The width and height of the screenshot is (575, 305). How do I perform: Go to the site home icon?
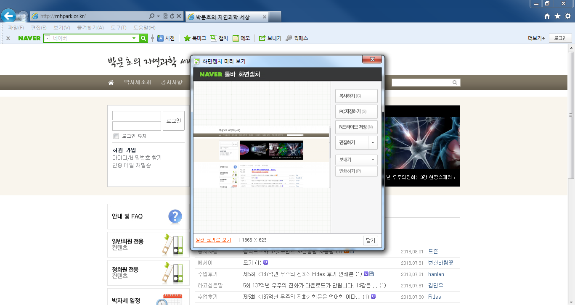(x=111, y=83)
